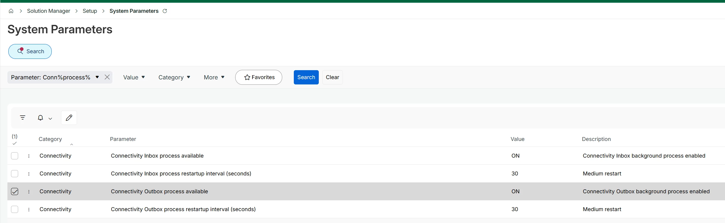Open Solution Manager breadcrumb
Image resolution: width=725 pixels, height=223 pixels.
pos(48,11)
